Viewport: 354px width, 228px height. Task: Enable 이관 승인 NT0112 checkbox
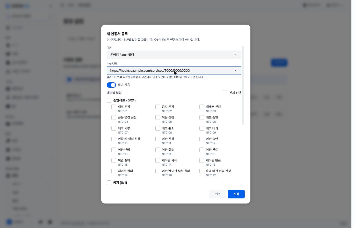coord(202,139)
